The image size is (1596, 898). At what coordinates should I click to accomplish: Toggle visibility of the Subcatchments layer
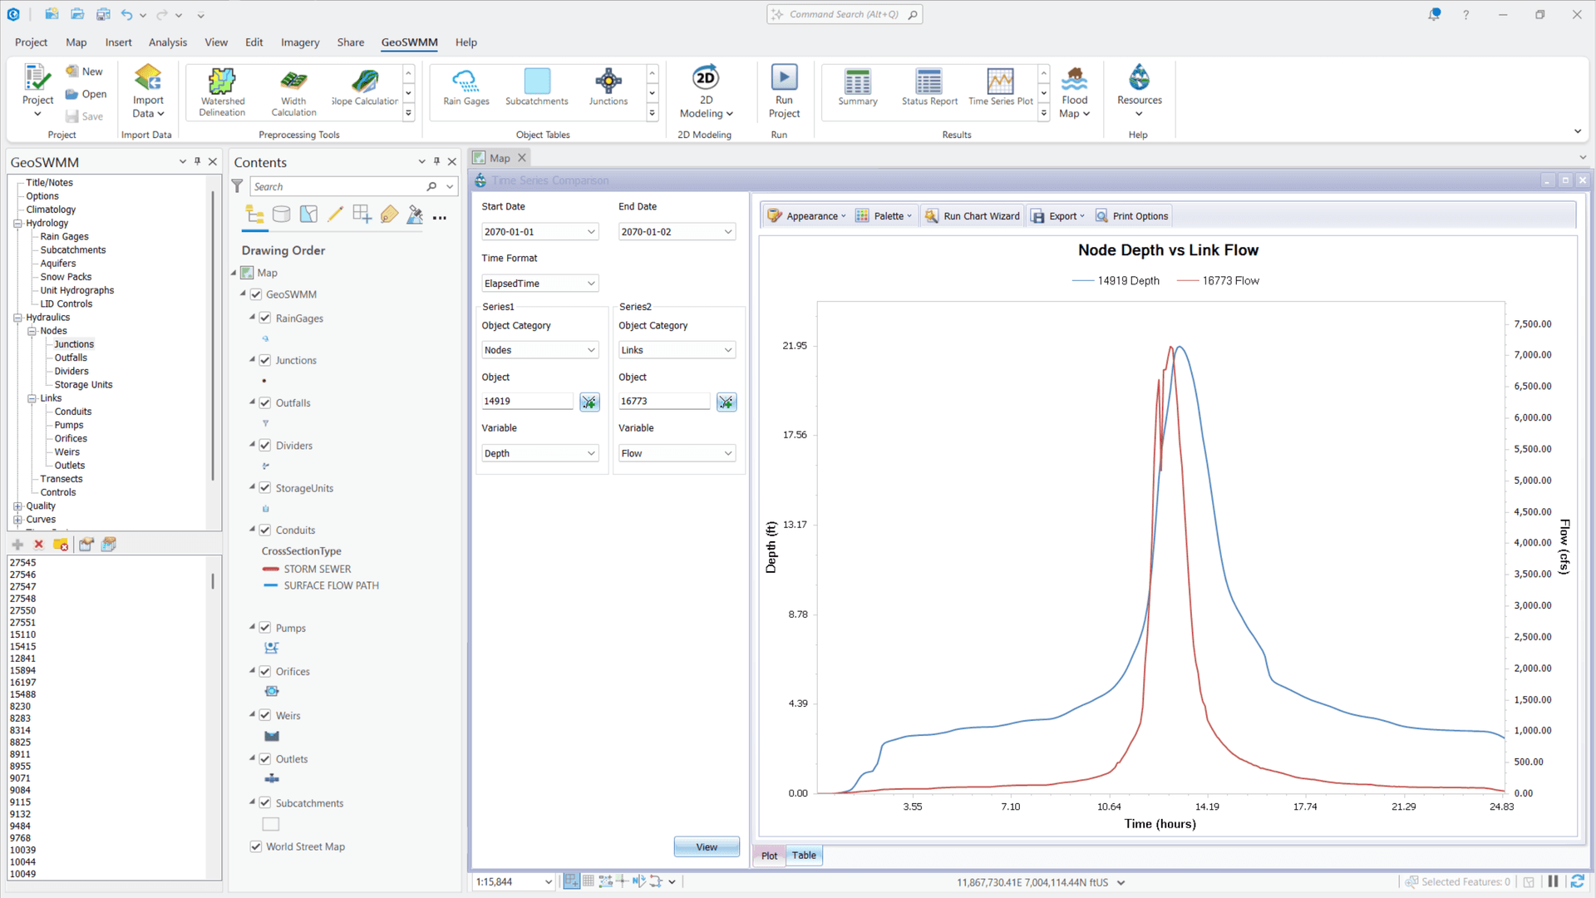[264, 802]
